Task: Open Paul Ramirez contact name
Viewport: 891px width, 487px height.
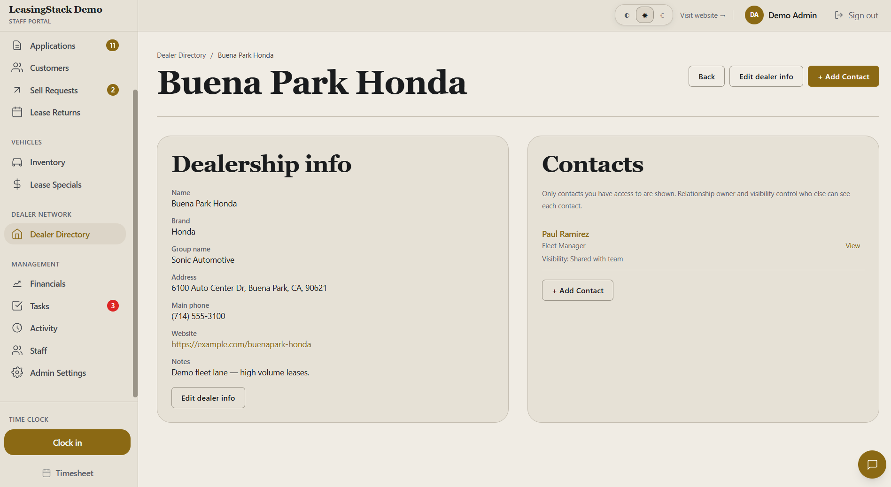Action: (566, 234)
